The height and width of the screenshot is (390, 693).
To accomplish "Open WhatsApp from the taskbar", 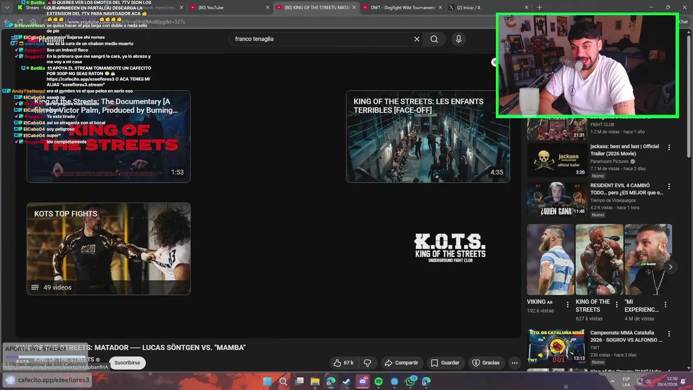I will [x=410, y=381].
